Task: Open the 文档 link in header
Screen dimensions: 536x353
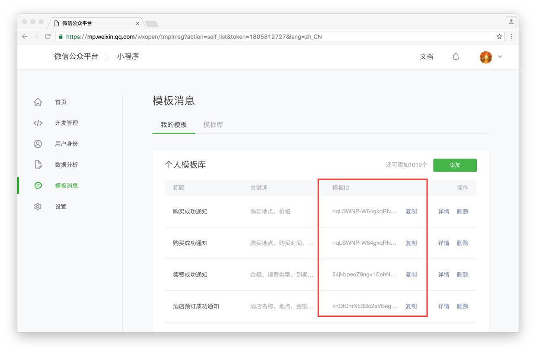Action: (x=427, y=57)
